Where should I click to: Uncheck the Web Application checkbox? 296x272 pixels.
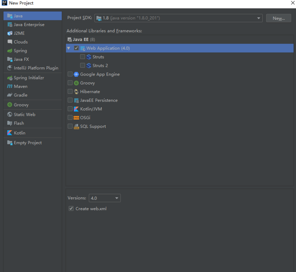tap(76, 48)
